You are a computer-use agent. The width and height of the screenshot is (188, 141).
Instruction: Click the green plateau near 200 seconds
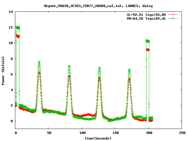pyautogui.click(x=148, y=41)
